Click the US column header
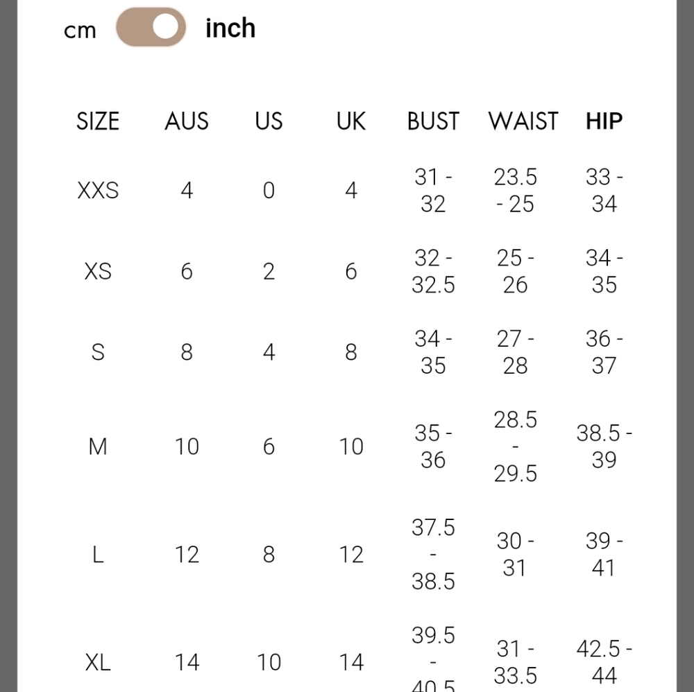 pyautogui.click(x=269, y=121)
